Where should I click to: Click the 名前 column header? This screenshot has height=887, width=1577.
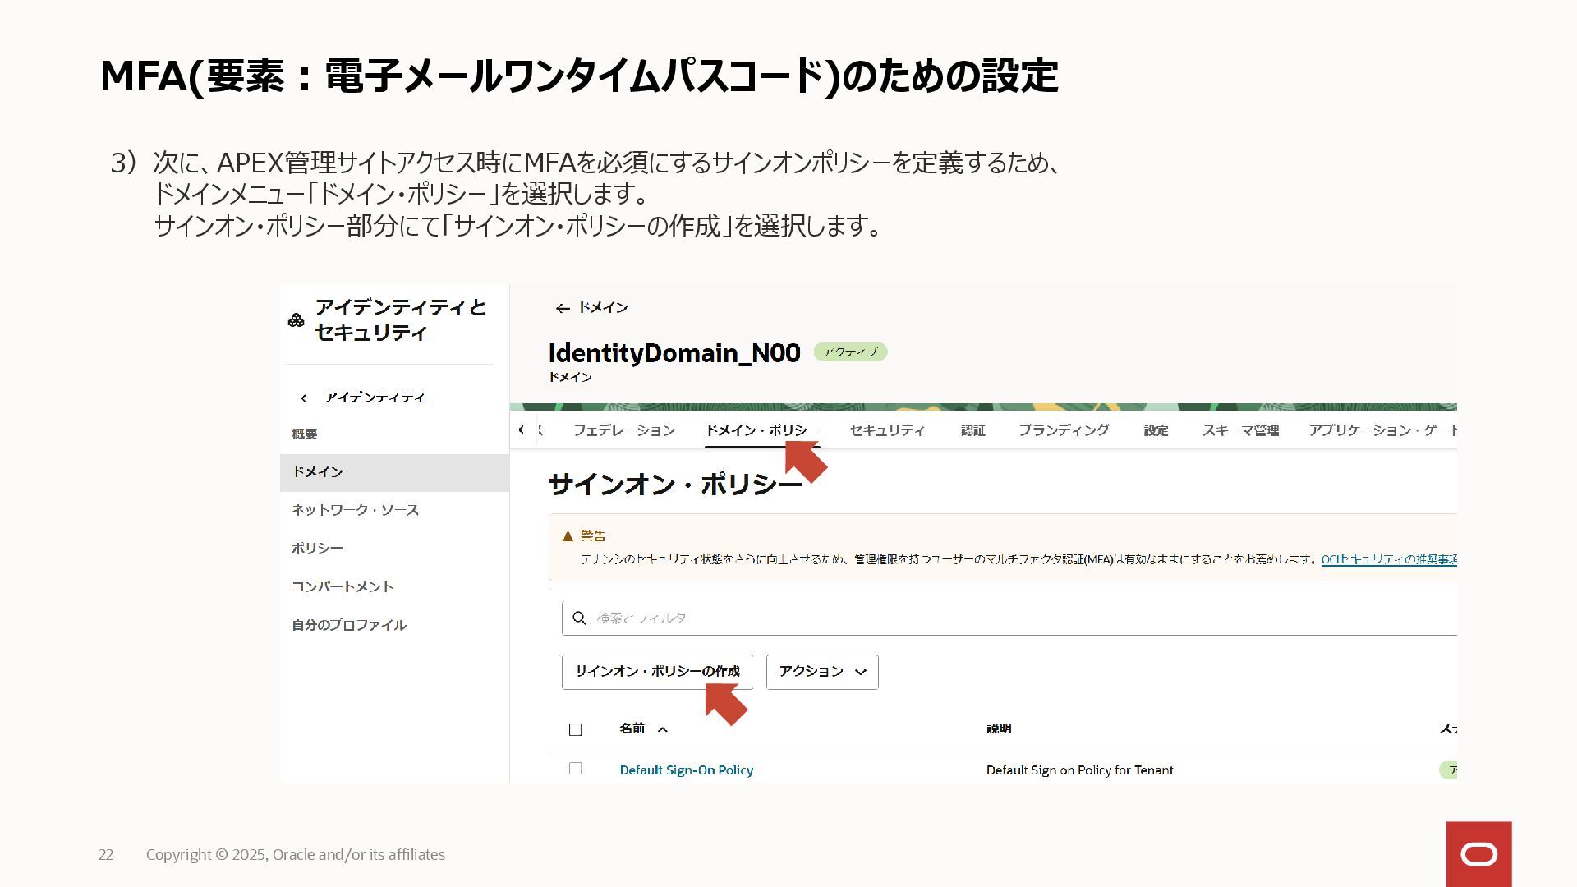point(632,728)
